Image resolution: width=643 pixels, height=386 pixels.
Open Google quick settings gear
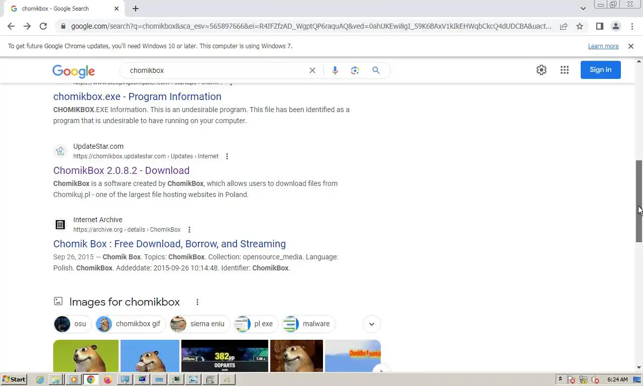[541, 70]
